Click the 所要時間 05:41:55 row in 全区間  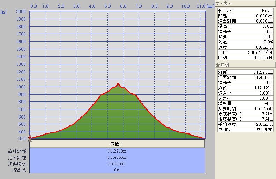pos(245,109)
